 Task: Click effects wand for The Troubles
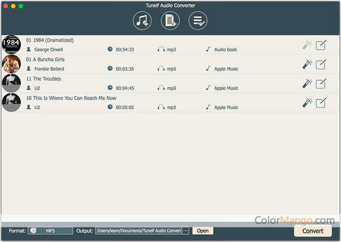click(x=307, y=84)
